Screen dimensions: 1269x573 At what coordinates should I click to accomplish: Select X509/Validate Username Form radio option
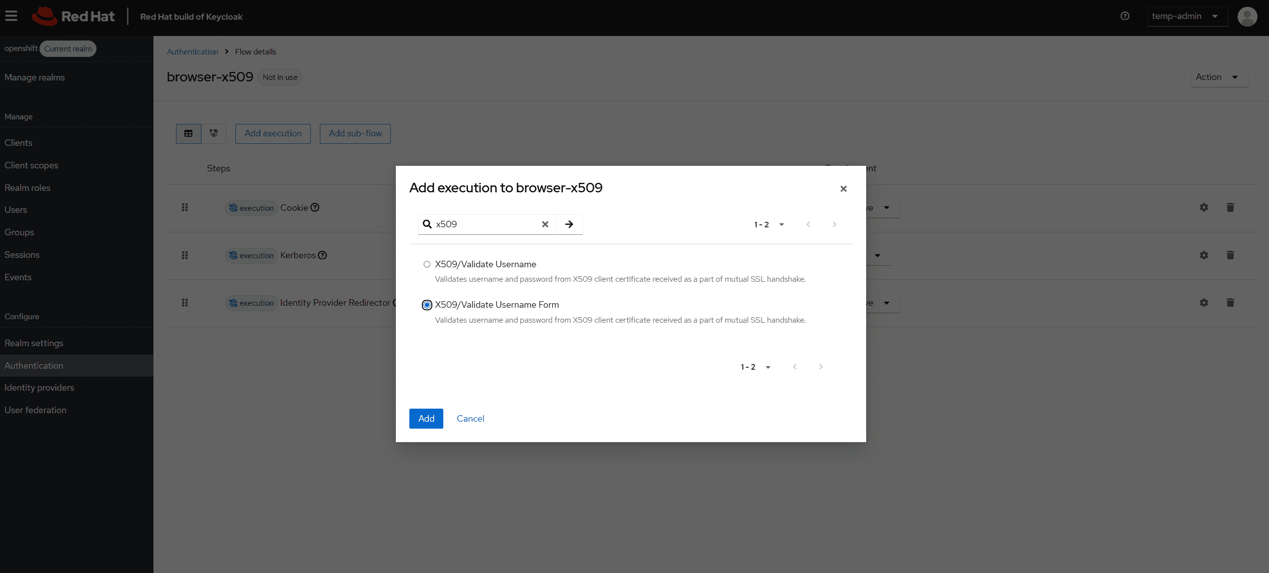coord(427,305)
